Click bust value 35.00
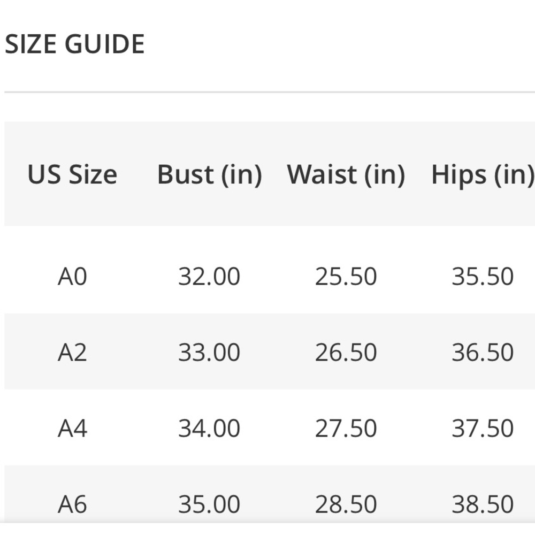535x535 pixels. point(209,504)
